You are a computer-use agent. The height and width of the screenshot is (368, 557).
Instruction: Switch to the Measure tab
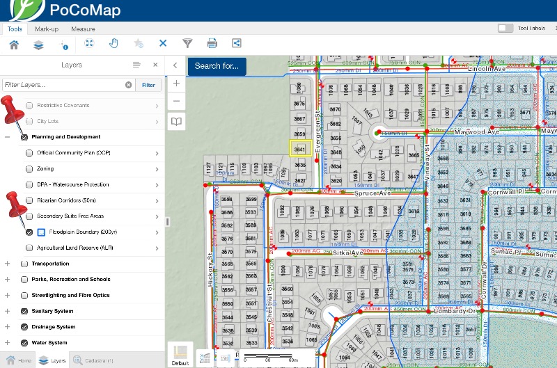point(83,29)
